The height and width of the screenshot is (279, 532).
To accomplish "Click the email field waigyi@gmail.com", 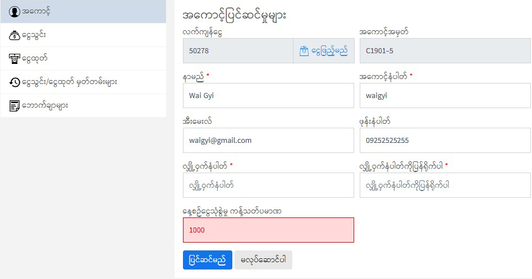I will (268, 141).
